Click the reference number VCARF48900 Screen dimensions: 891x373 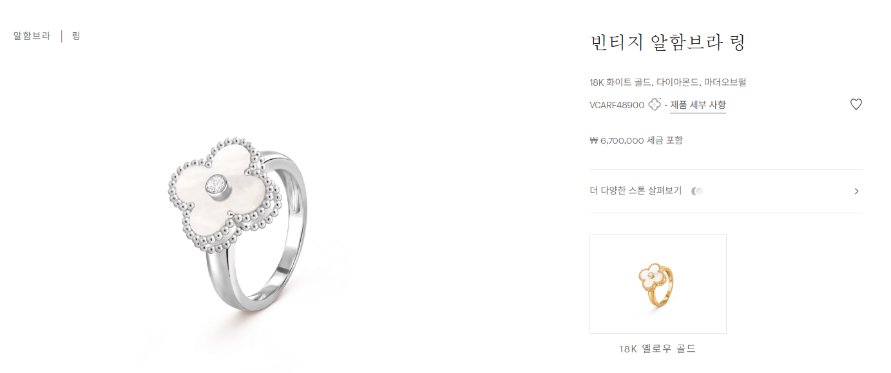pyautogui.click(x=617, y=105)
